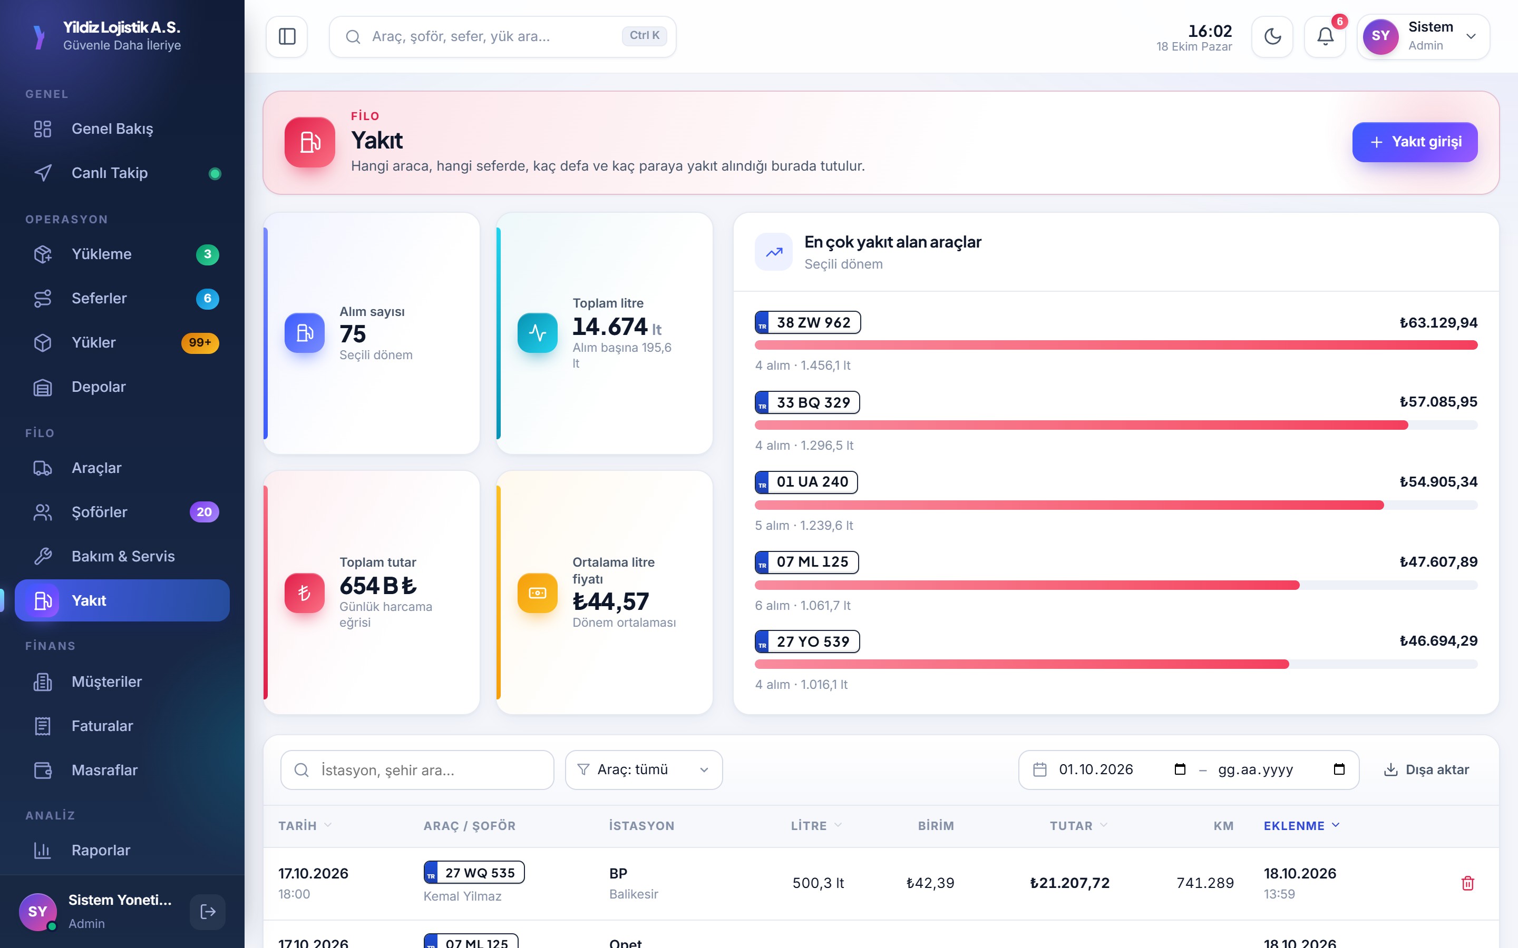Image resolution: width=1518 pixels, height=948 pixels.
Task: Open Seferler section
Action: [122, 299]
